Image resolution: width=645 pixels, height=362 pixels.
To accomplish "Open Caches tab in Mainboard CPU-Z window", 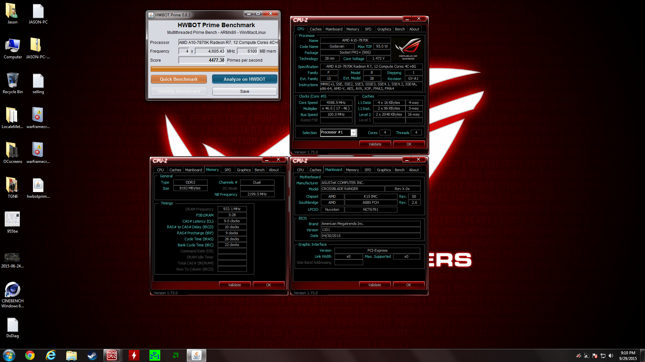I will pos(315,170).
